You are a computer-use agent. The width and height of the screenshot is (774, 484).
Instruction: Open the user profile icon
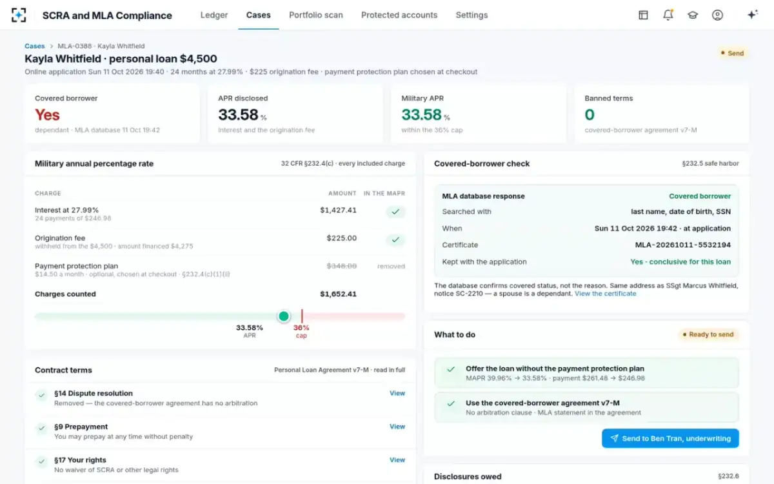[717, 15]
